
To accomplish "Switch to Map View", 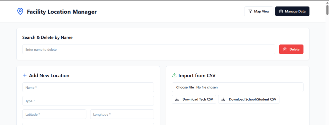I will click(x=259, y=11).
